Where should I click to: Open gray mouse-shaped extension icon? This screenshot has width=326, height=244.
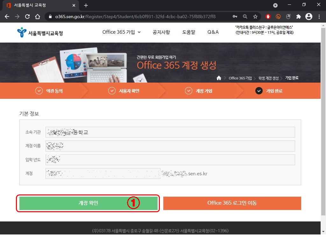(288, 17)
